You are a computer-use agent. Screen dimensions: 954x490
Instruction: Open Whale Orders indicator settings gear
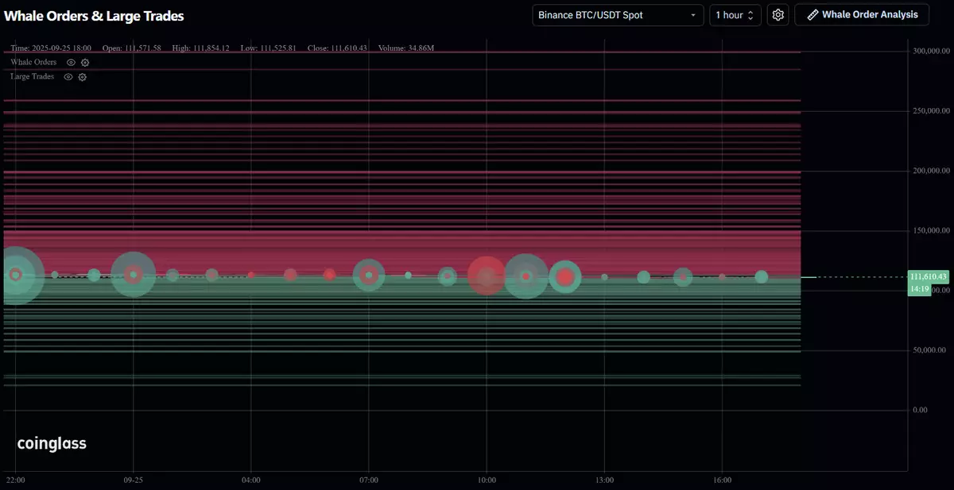click(x=85, y=62)
